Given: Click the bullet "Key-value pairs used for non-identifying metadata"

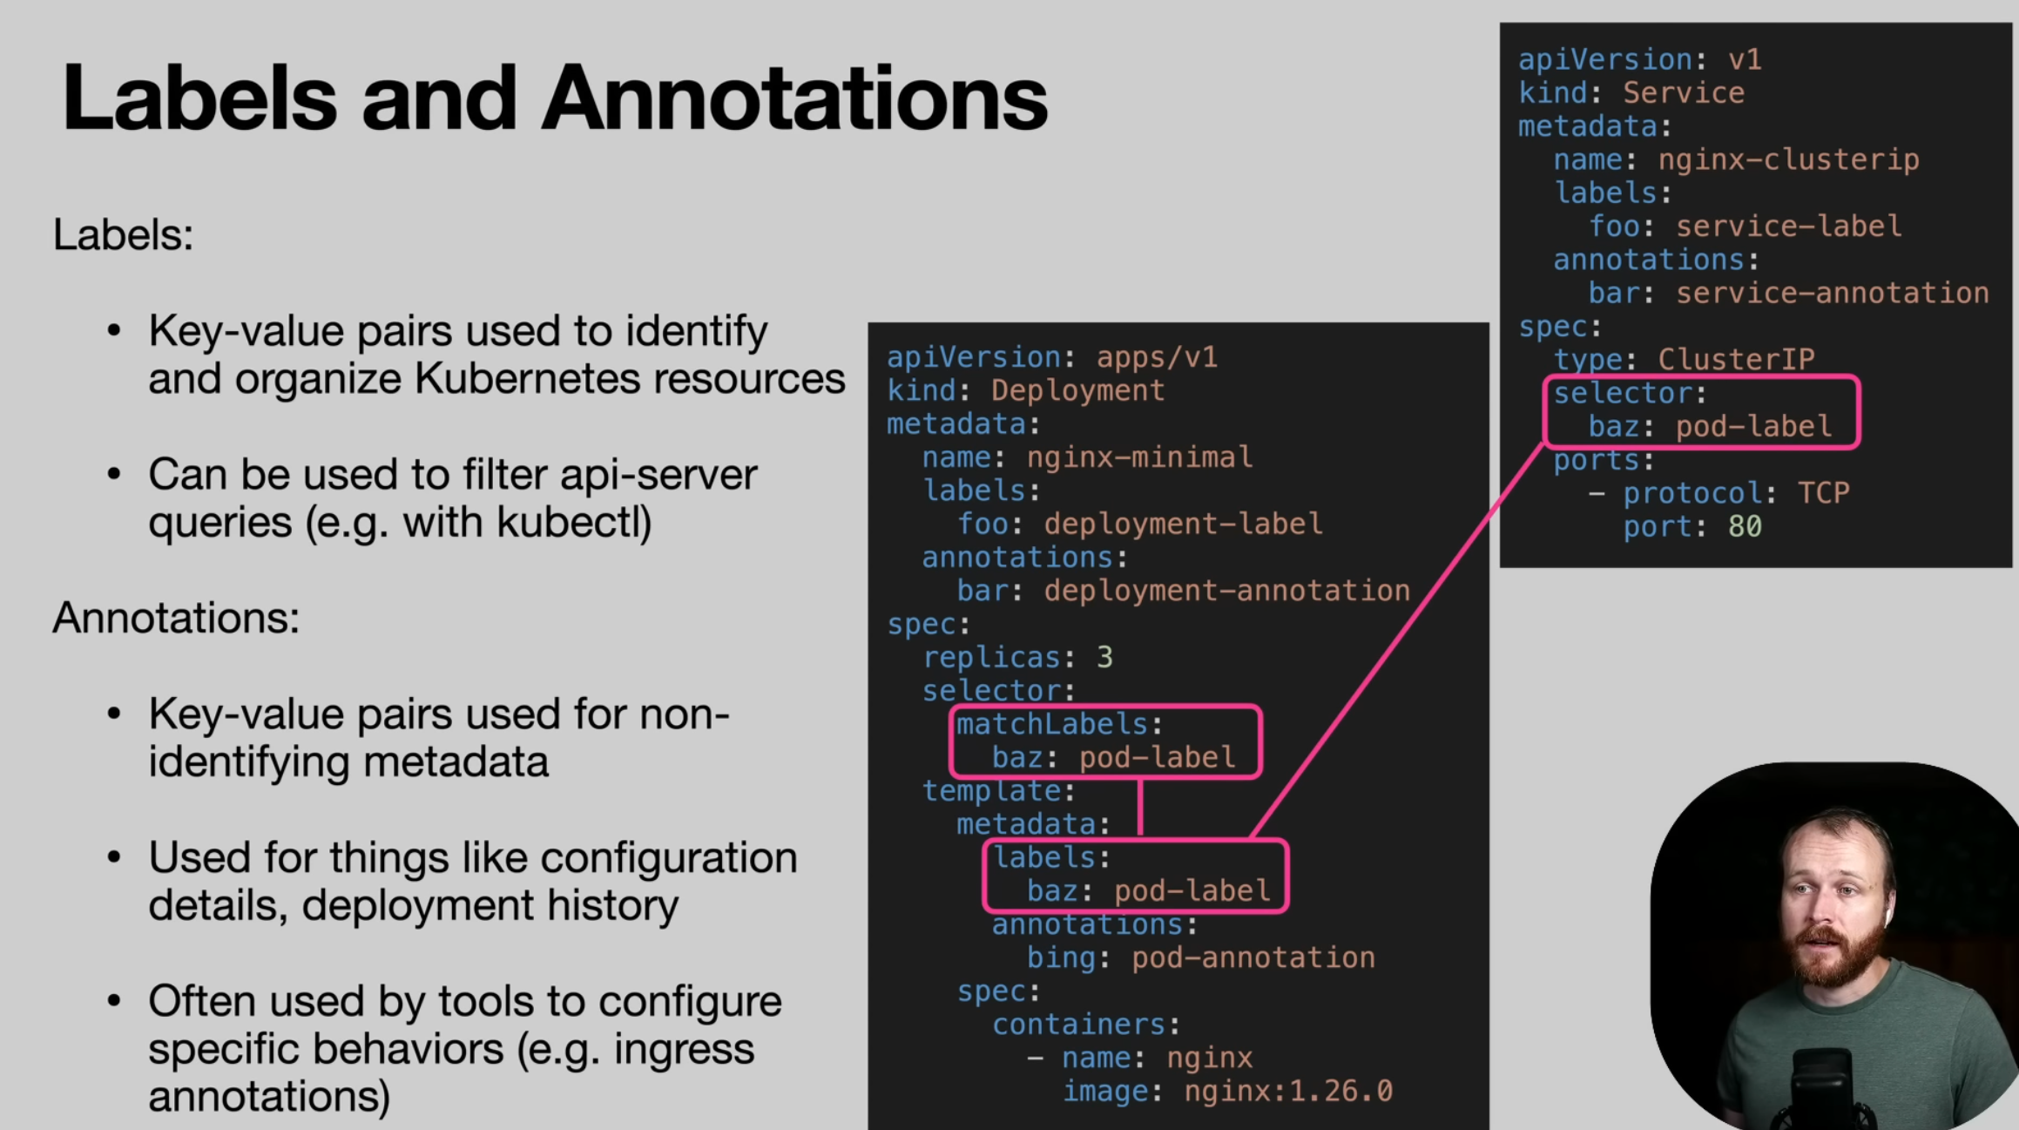Looking at the screenshot, I should click(438, 737).
